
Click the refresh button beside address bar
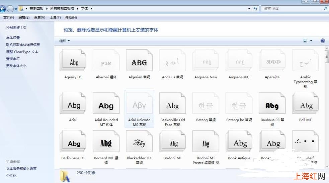[256, 9]
